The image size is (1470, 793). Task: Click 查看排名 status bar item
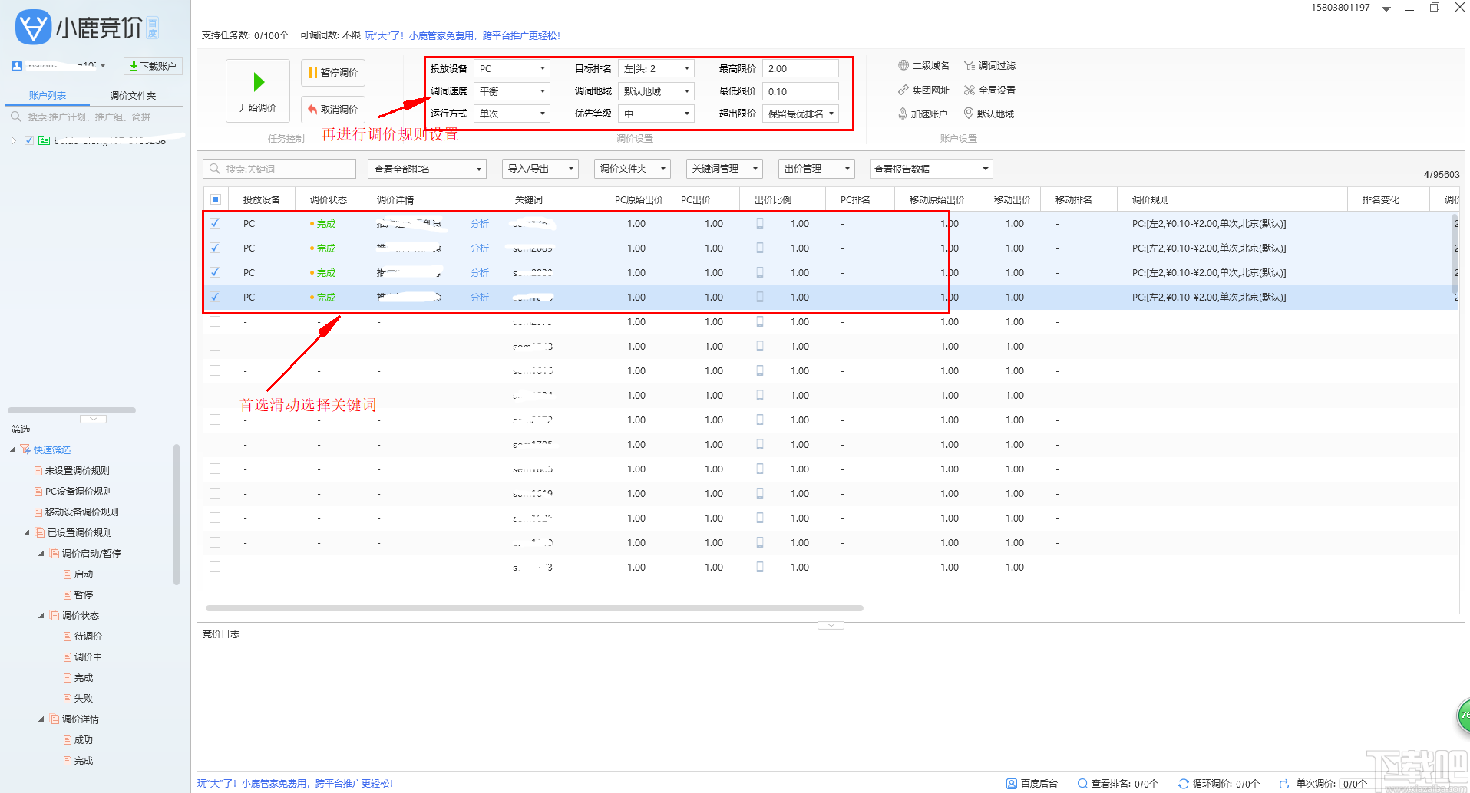pos(1118,783)
